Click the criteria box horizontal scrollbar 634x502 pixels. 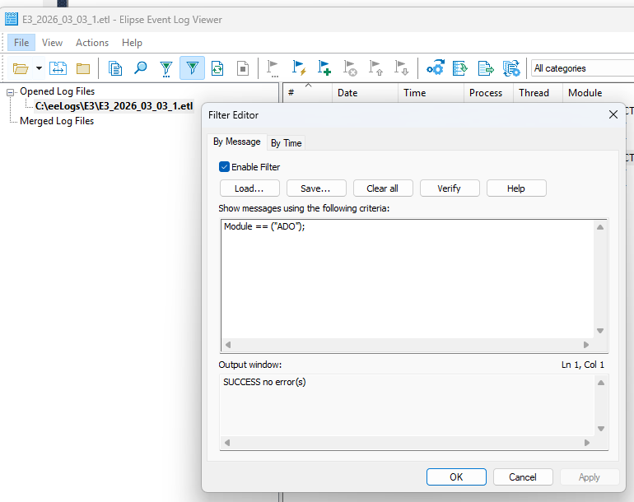pyautogui.click(x=408, y=345)
